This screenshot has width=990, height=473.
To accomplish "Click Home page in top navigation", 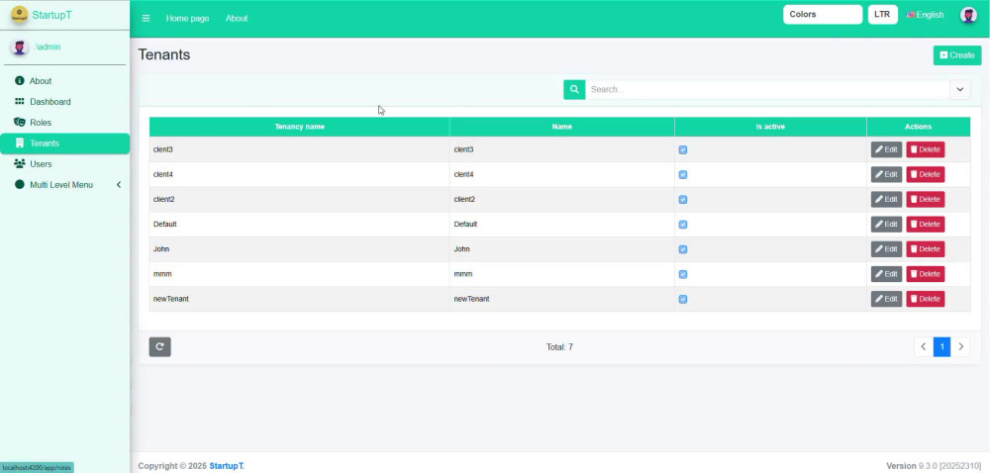I will (x=187, y=18).
